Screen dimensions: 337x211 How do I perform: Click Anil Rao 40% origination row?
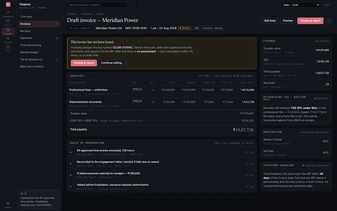pyautogui.click(x=296, y=153)
